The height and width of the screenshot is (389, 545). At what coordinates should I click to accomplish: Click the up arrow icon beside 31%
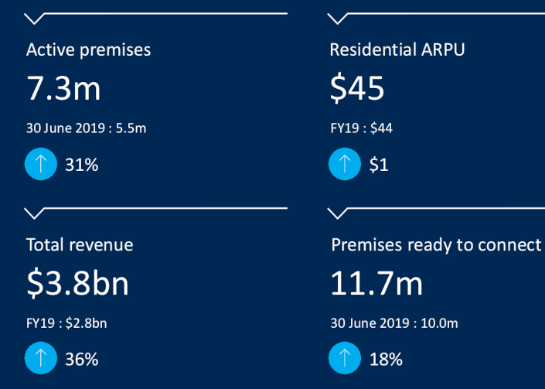[x=39, y=164]
